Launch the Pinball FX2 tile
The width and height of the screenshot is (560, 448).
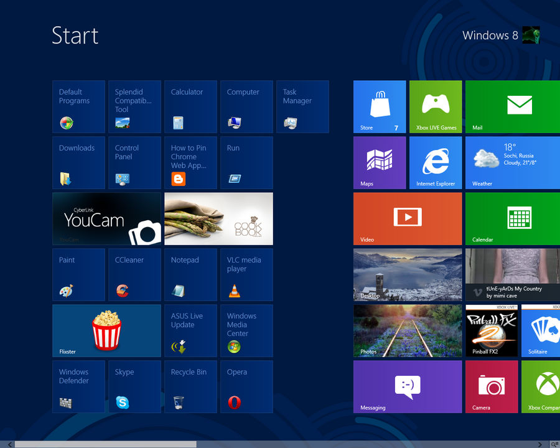(x=492, y=331)
